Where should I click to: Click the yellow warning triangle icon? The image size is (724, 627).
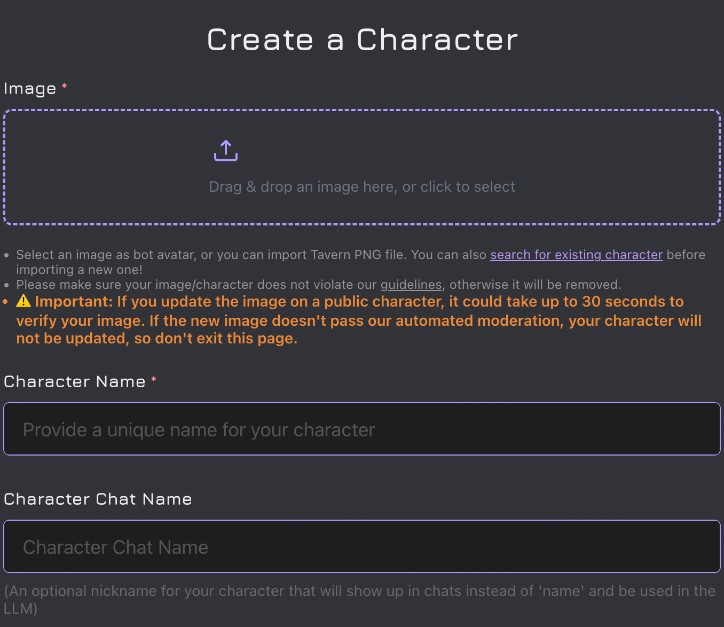(23, 301)
